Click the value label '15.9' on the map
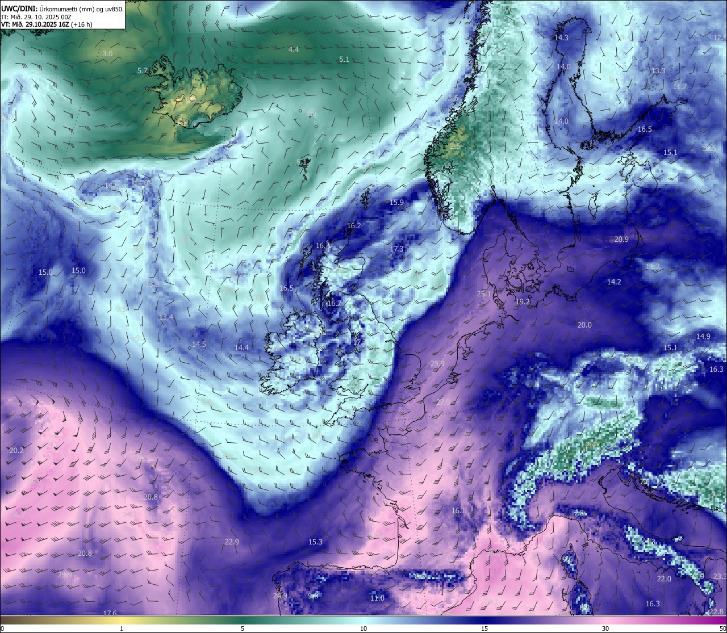Screen dimensions: 727x633 (396, 203)
